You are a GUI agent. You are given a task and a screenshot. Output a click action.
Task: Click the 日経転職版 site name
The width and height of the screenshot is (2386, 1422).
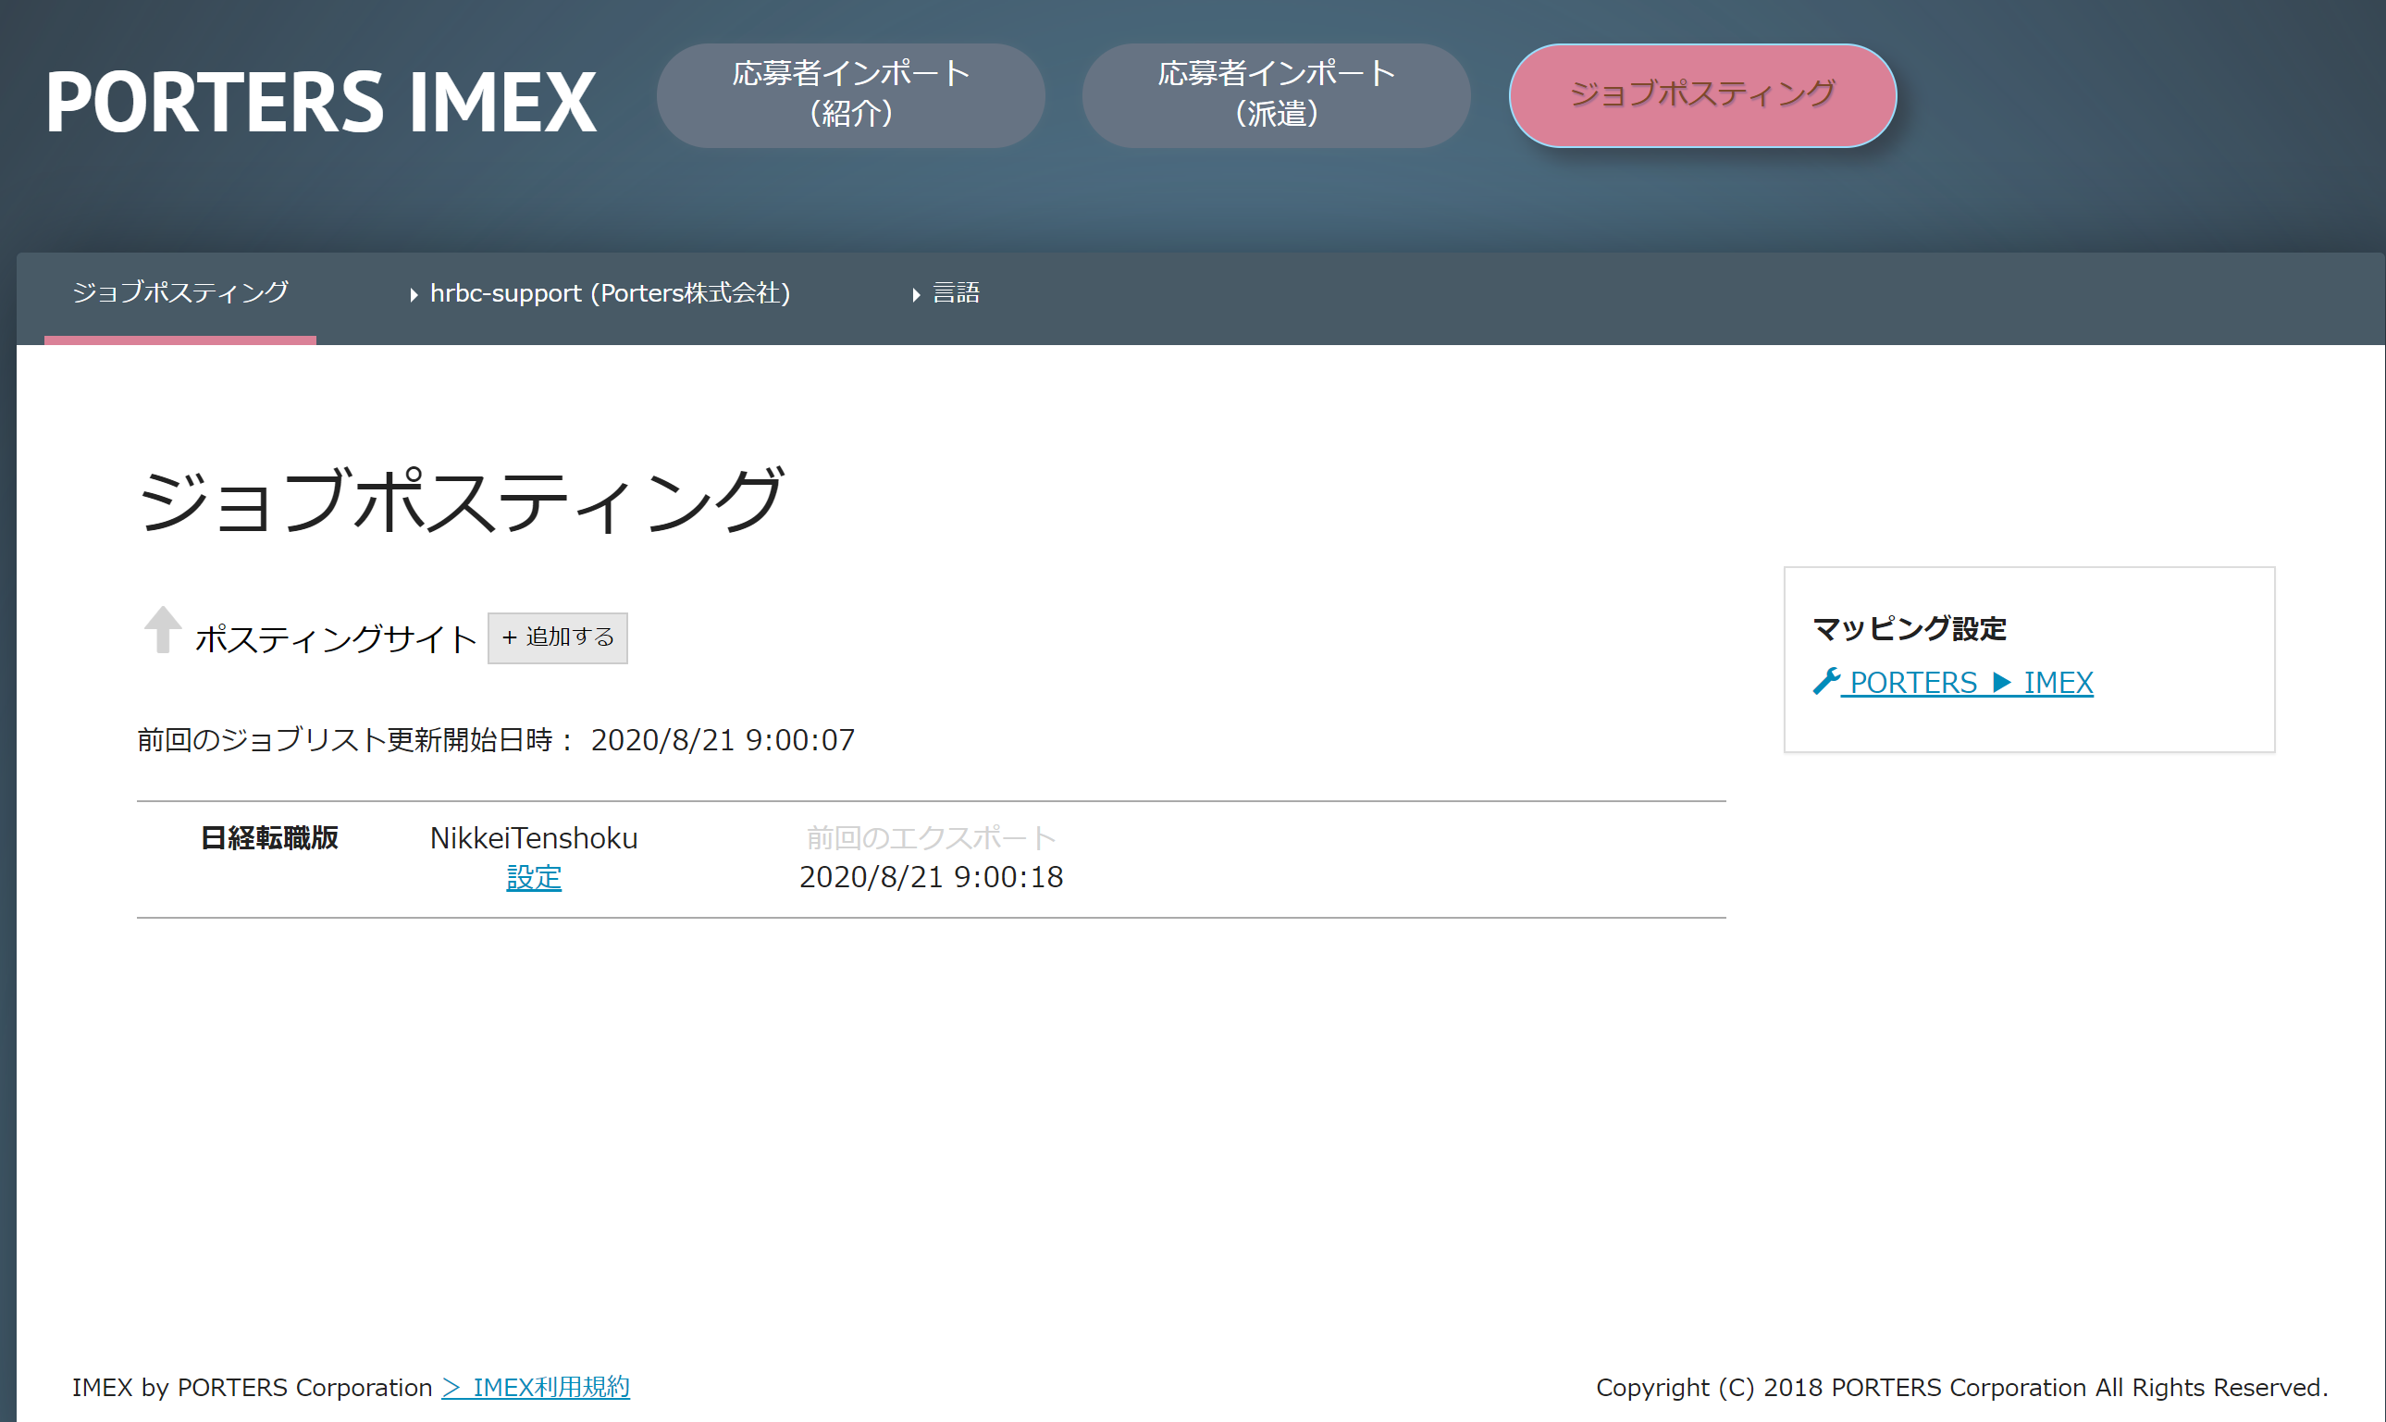coord(269,837)
